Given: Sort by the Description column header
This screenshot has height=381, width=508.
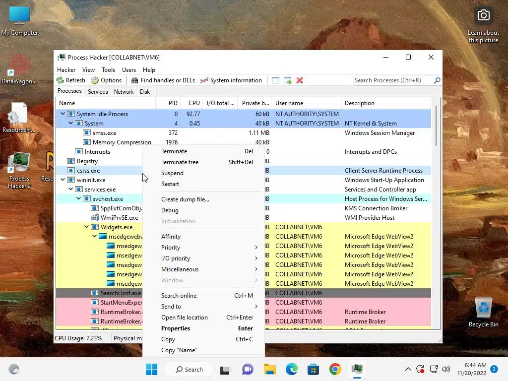Looking at the screenshot, I should tap(386, 103).
